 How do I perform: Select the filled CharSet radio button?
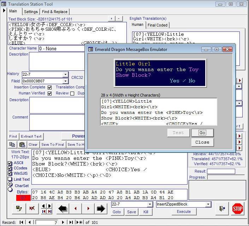pos(10,184)
